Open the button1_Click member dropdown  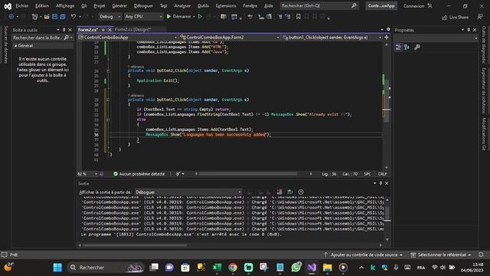coord(332,38)
